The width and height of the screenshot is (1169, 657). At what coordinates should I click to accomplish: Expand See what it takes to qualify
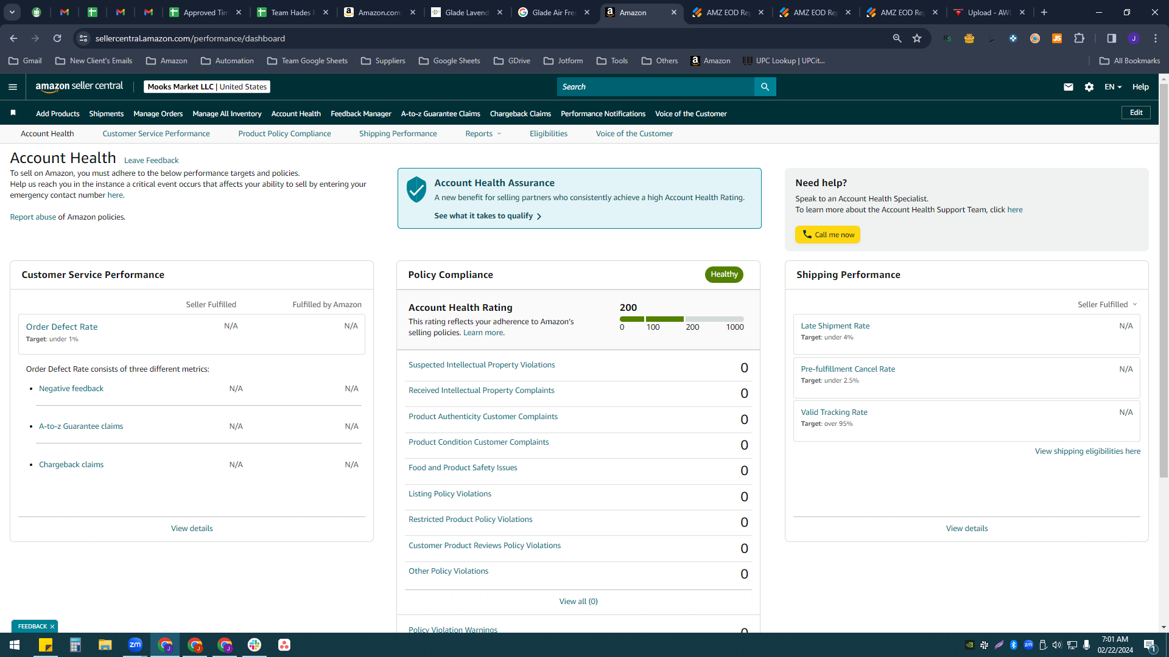coord(488,216)
